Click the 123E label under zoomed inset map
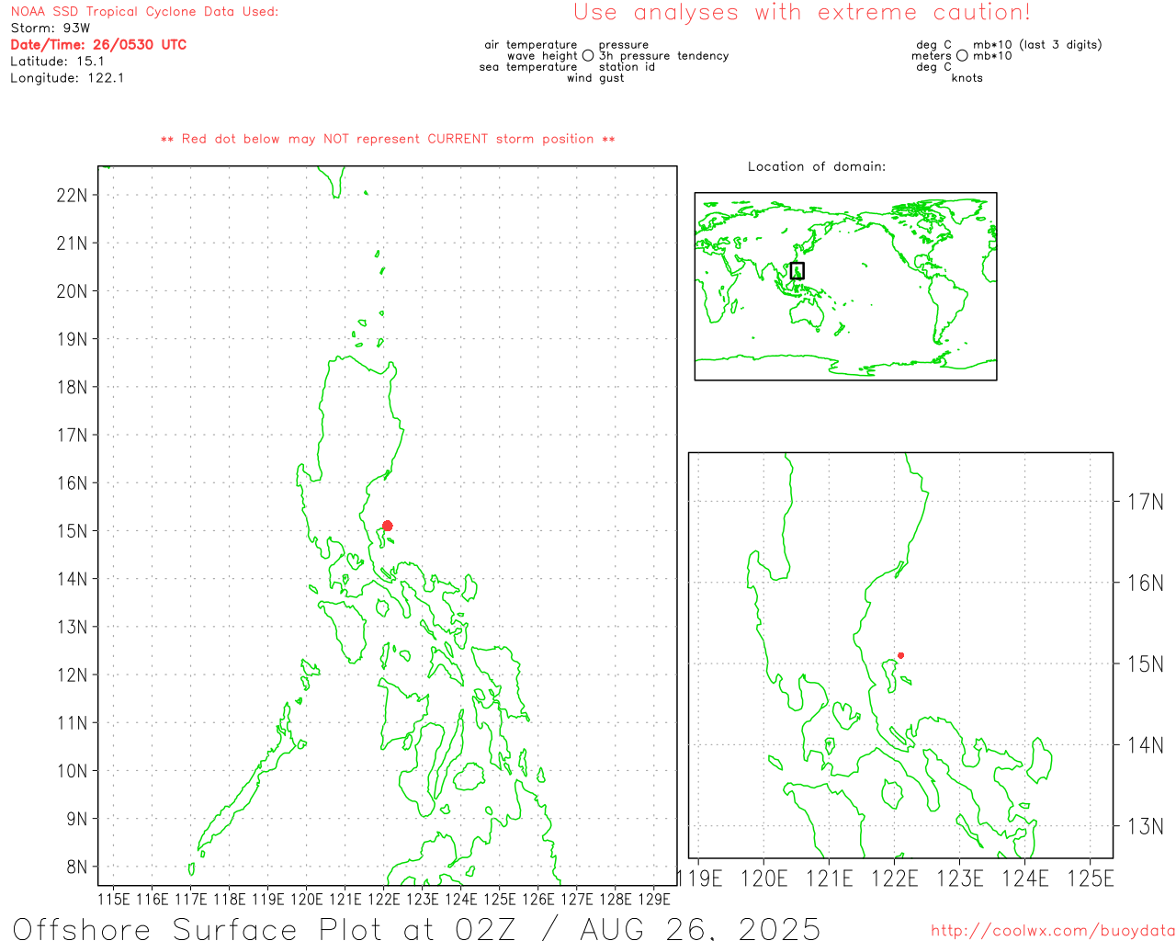1176x941 pixels. coord(960,879)
